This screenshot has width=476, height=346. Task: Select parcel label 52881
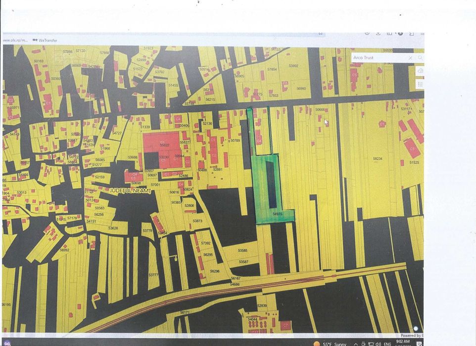click(218, 169)
